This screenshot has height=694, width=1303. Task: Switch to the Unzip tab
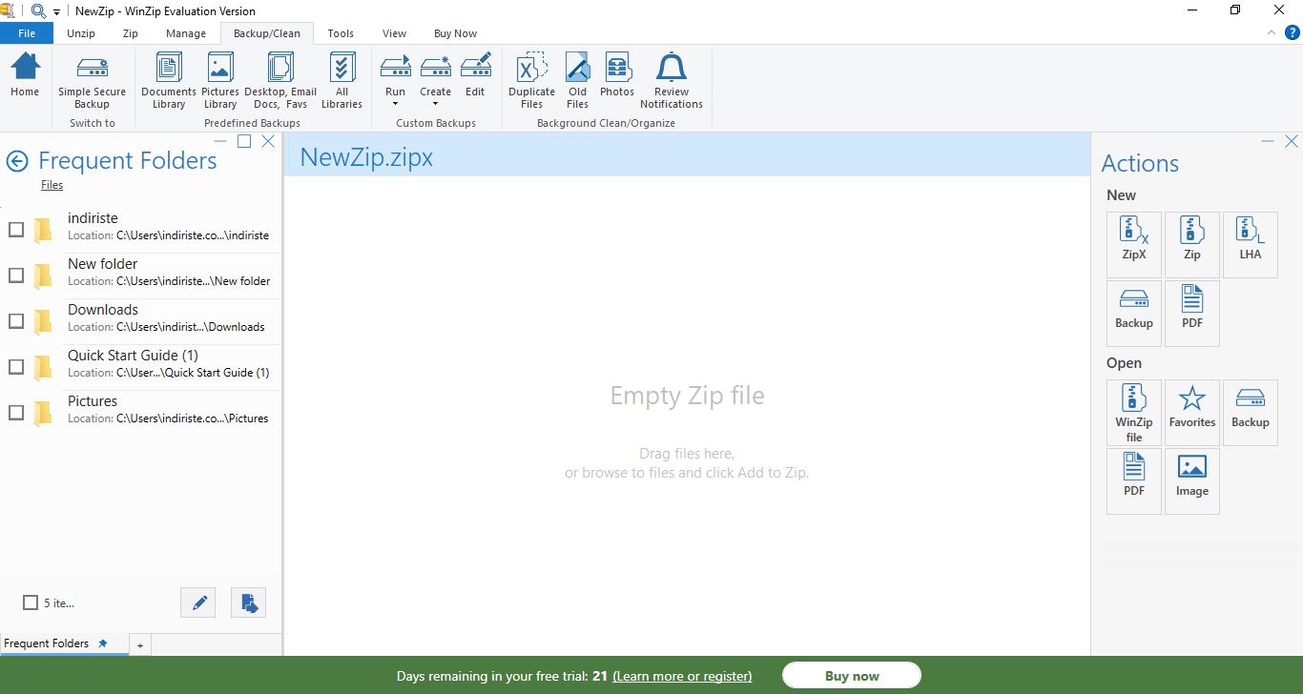81,33
